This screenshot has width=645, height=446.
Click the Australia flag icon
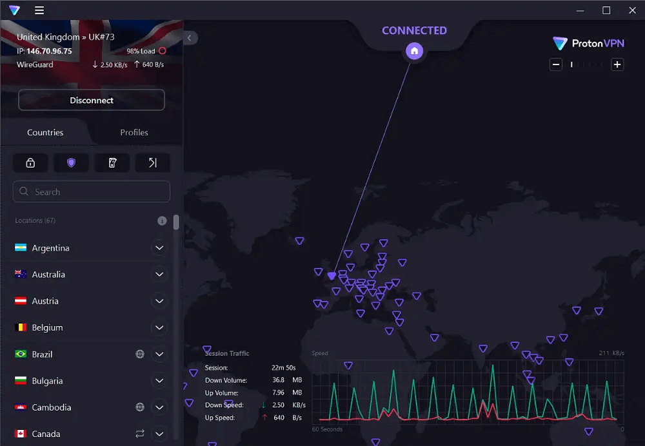pos(21,274)
